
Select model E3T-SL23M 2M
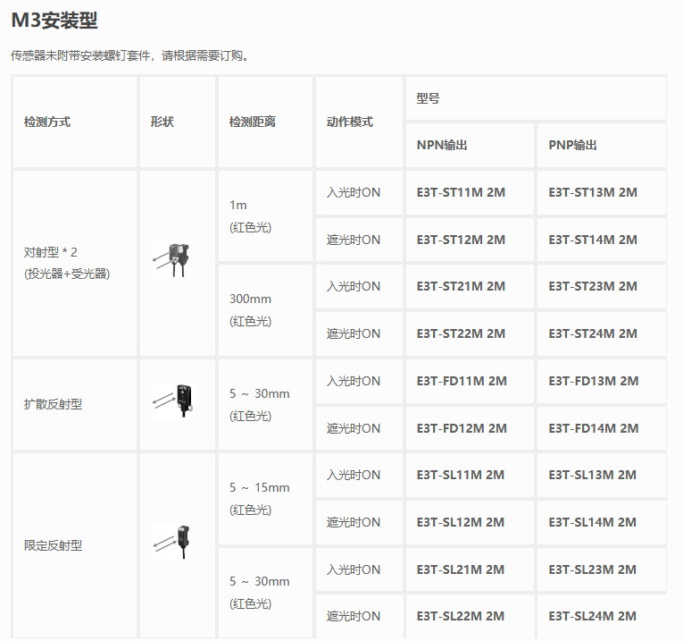(593, 569)
